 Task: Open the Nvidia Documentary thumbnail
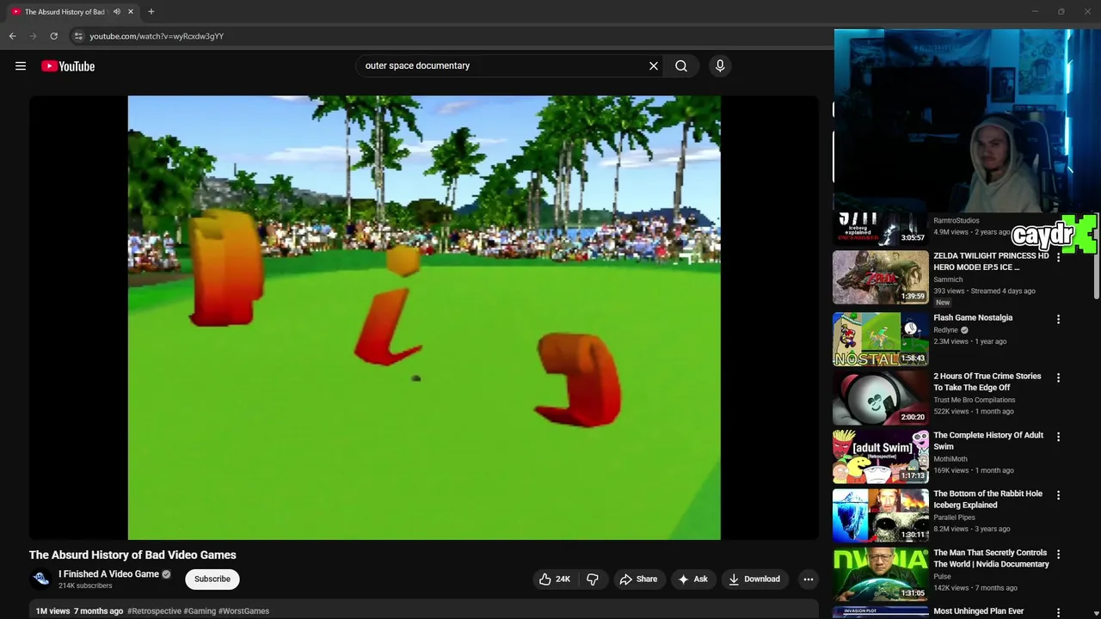point(881,574)
